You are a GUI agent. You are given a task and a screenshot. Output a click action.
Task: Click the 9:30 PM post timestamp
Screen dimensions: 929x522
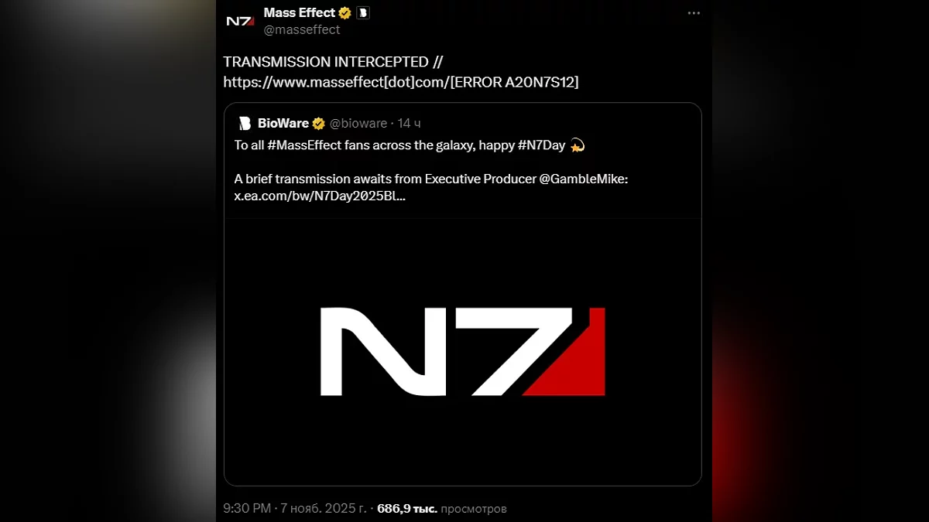pyautogui.click(x=247, y=508)
